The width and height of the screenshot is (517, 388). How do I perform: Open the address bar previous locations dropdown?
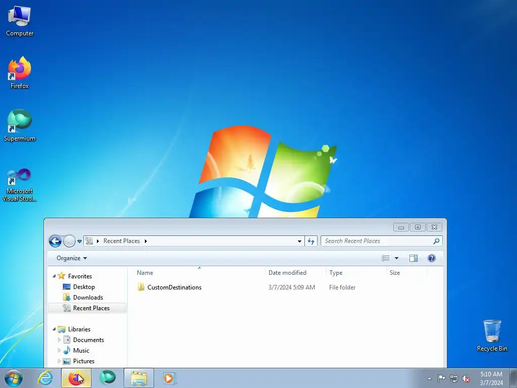coord(299,241)
